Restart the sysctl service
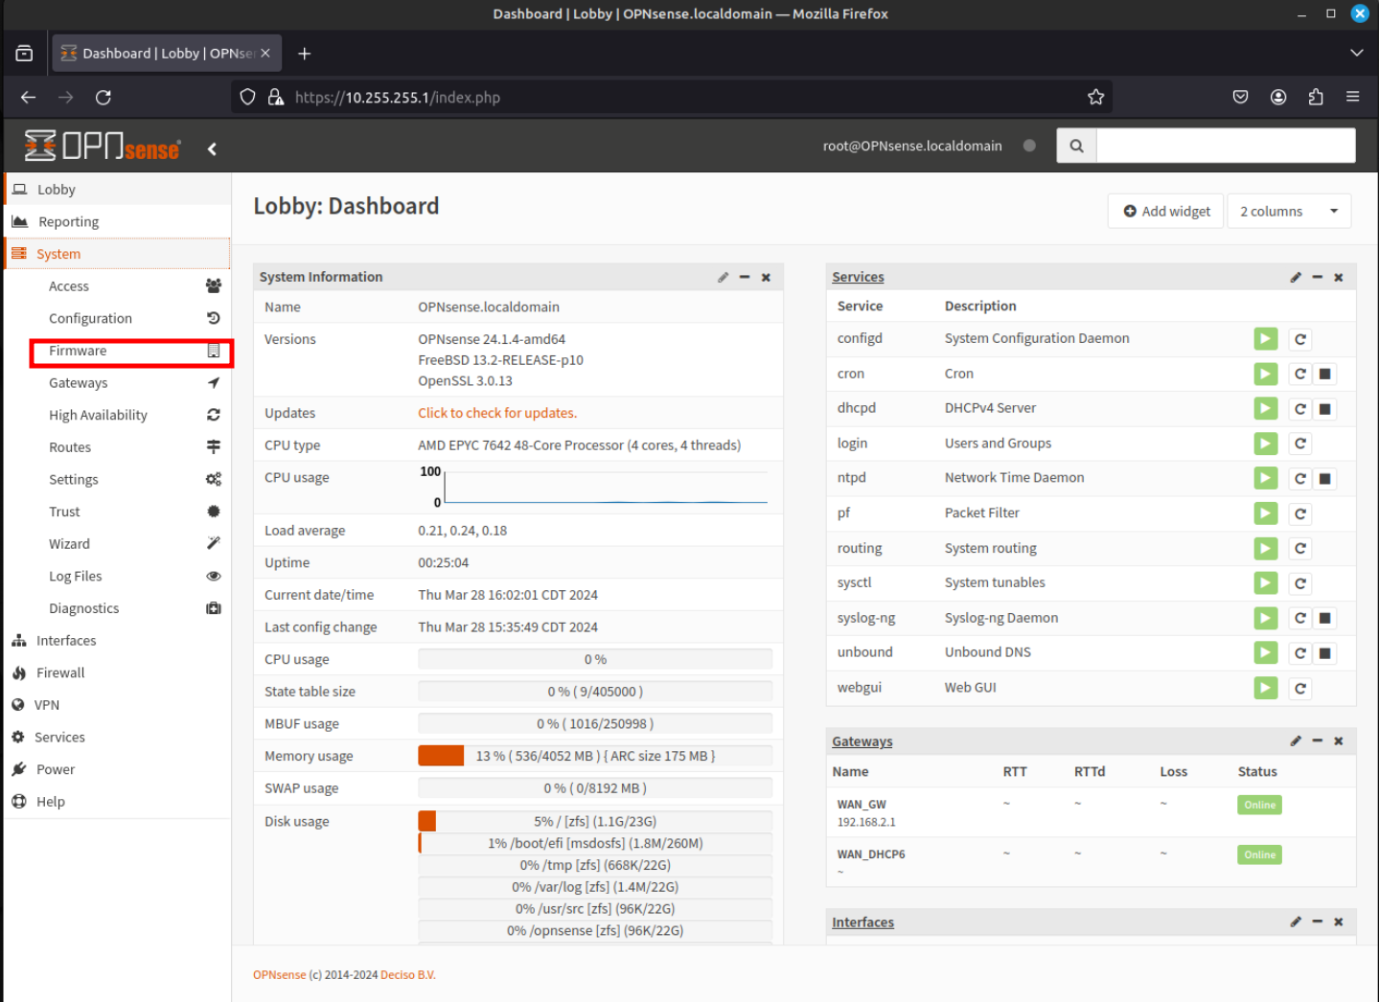The image size is (1379, 1002). coord(1300,583)
